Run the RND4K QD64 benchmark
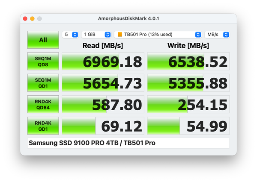Image resolution: width=257 pixels, height=182 pixels. (x=43, y=104)
